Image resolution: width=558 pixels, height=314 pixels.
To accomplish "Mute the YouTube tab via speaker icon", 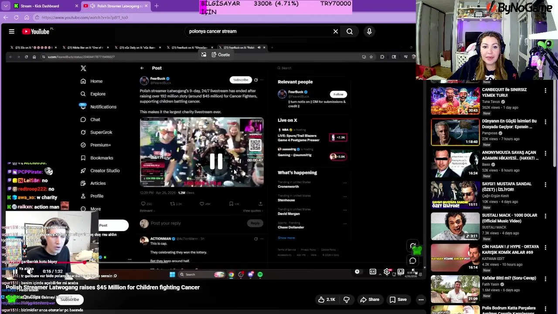I will (x=92, y=6).
